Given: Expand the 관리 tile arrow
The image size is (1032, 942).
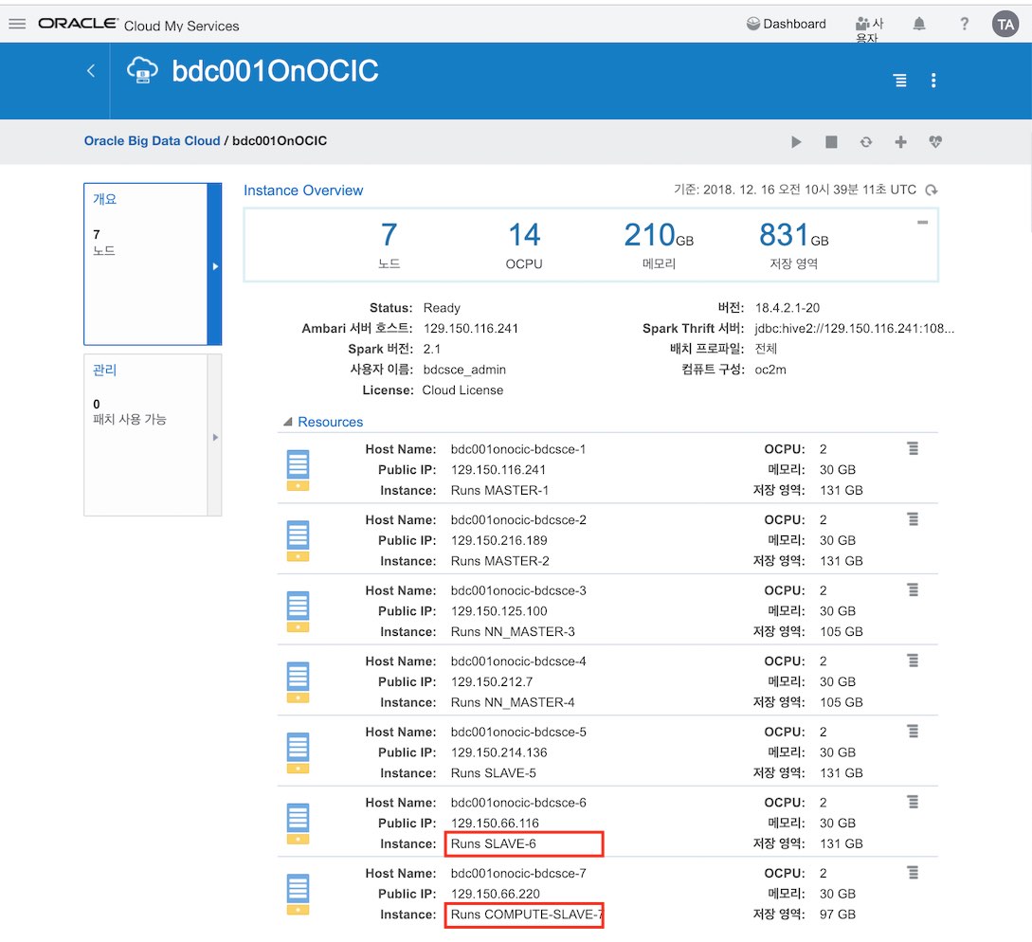Looking at the screenshot, I should tap(214, 437).
